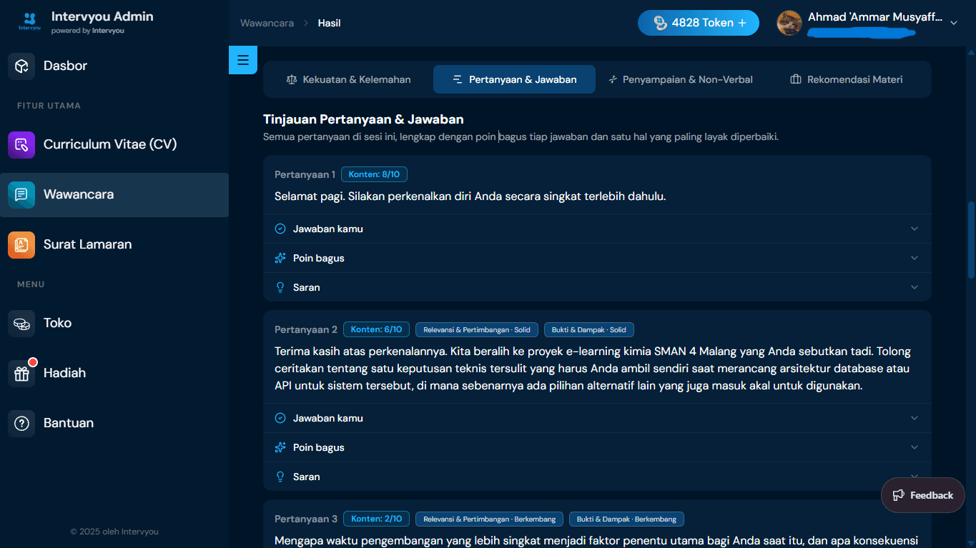976x548 pixels.
Task: Open Dasbor cube icon in sidebar
Action: click(x=21, y=66)
